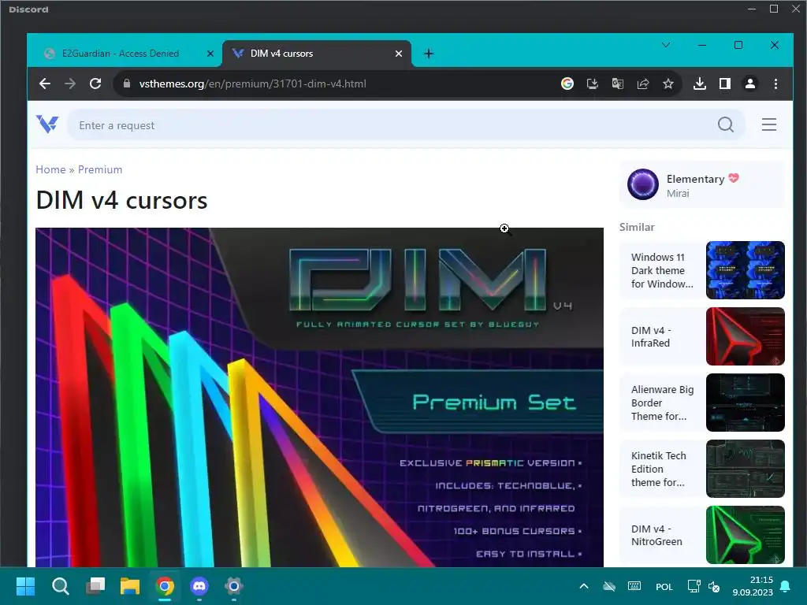The width and height of the screenshot is (807, 605).
Task: Open the Elementary author name link
Action: click(x=695, y=179)
